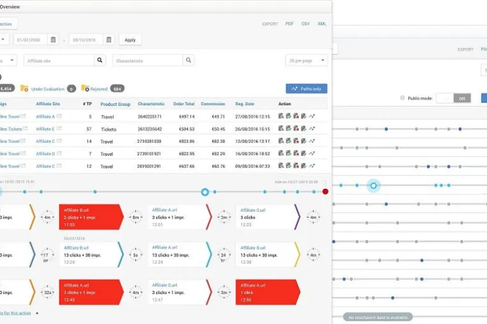Show path icon for order 2710381030

click(312, 141)
